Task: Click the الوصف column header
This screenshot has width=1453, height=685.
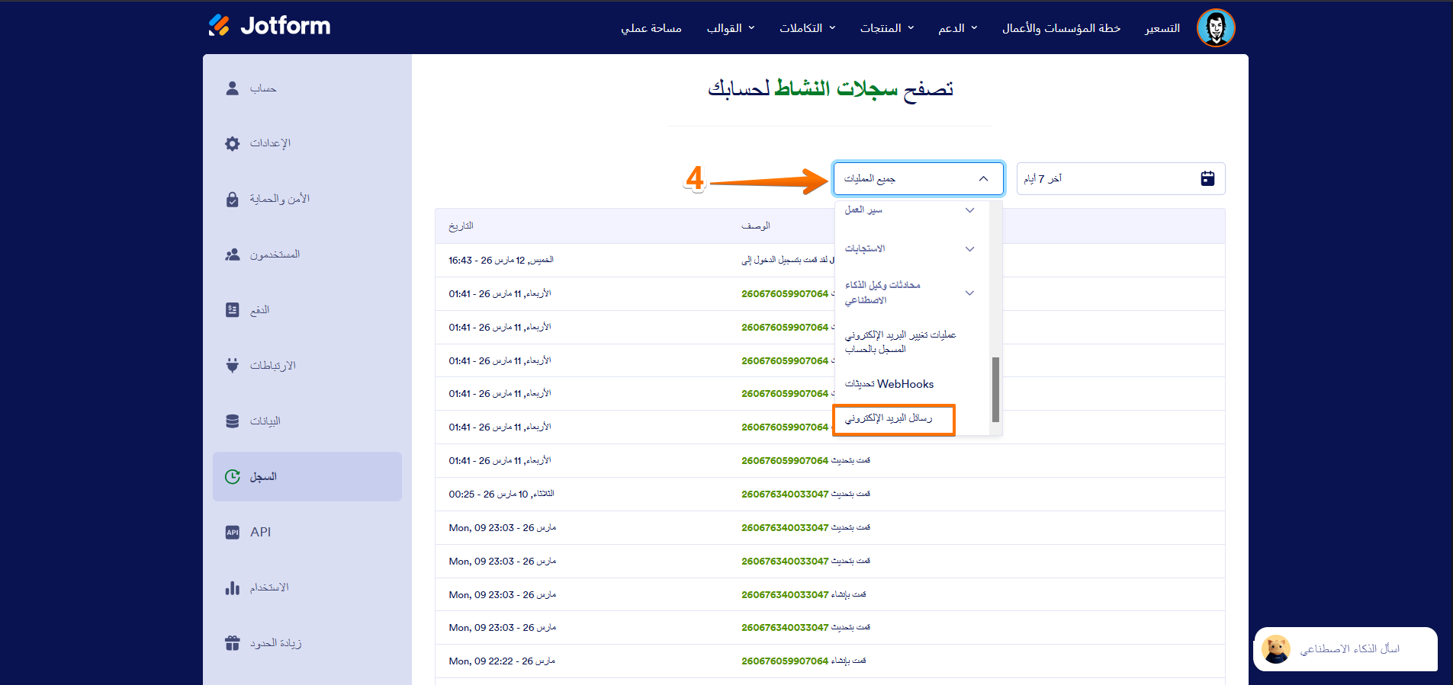Action: click(756, 226)
